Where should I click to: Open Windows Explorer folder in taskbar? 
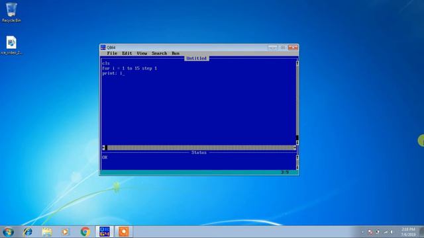[47, 232]
